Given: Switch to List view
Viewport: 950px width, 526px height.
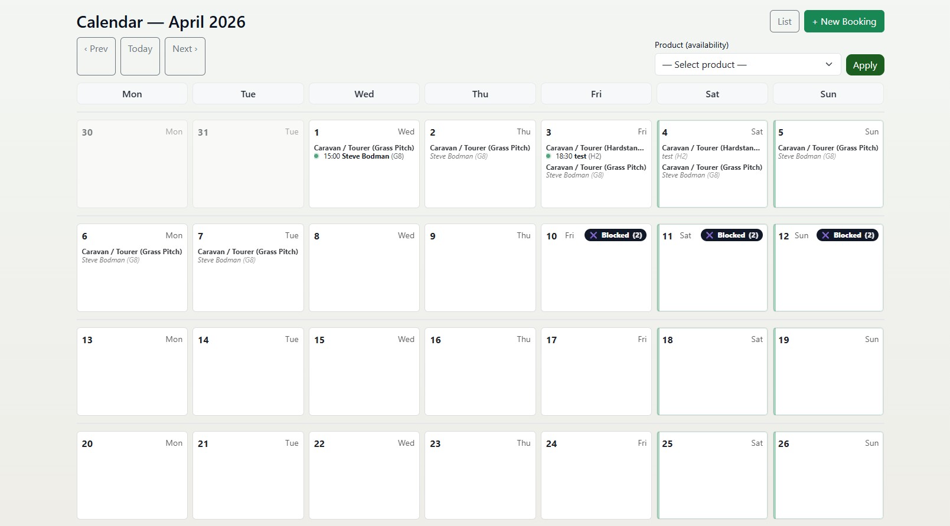Looking at the screenshot, I should pyautogui.click(x=784, y=21).
